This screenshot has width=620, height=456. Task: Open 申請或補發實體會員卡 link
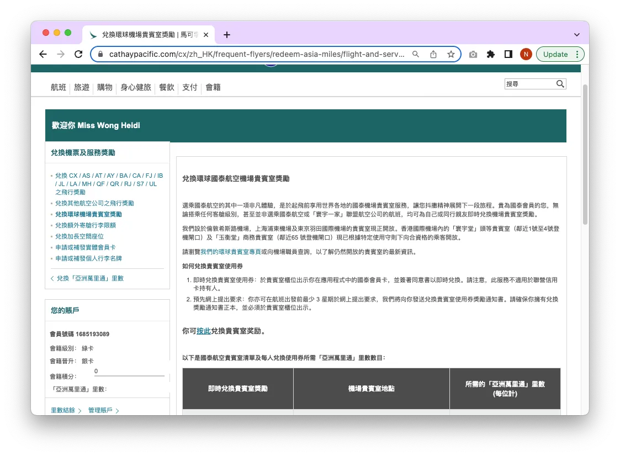(x=86, y=247)
